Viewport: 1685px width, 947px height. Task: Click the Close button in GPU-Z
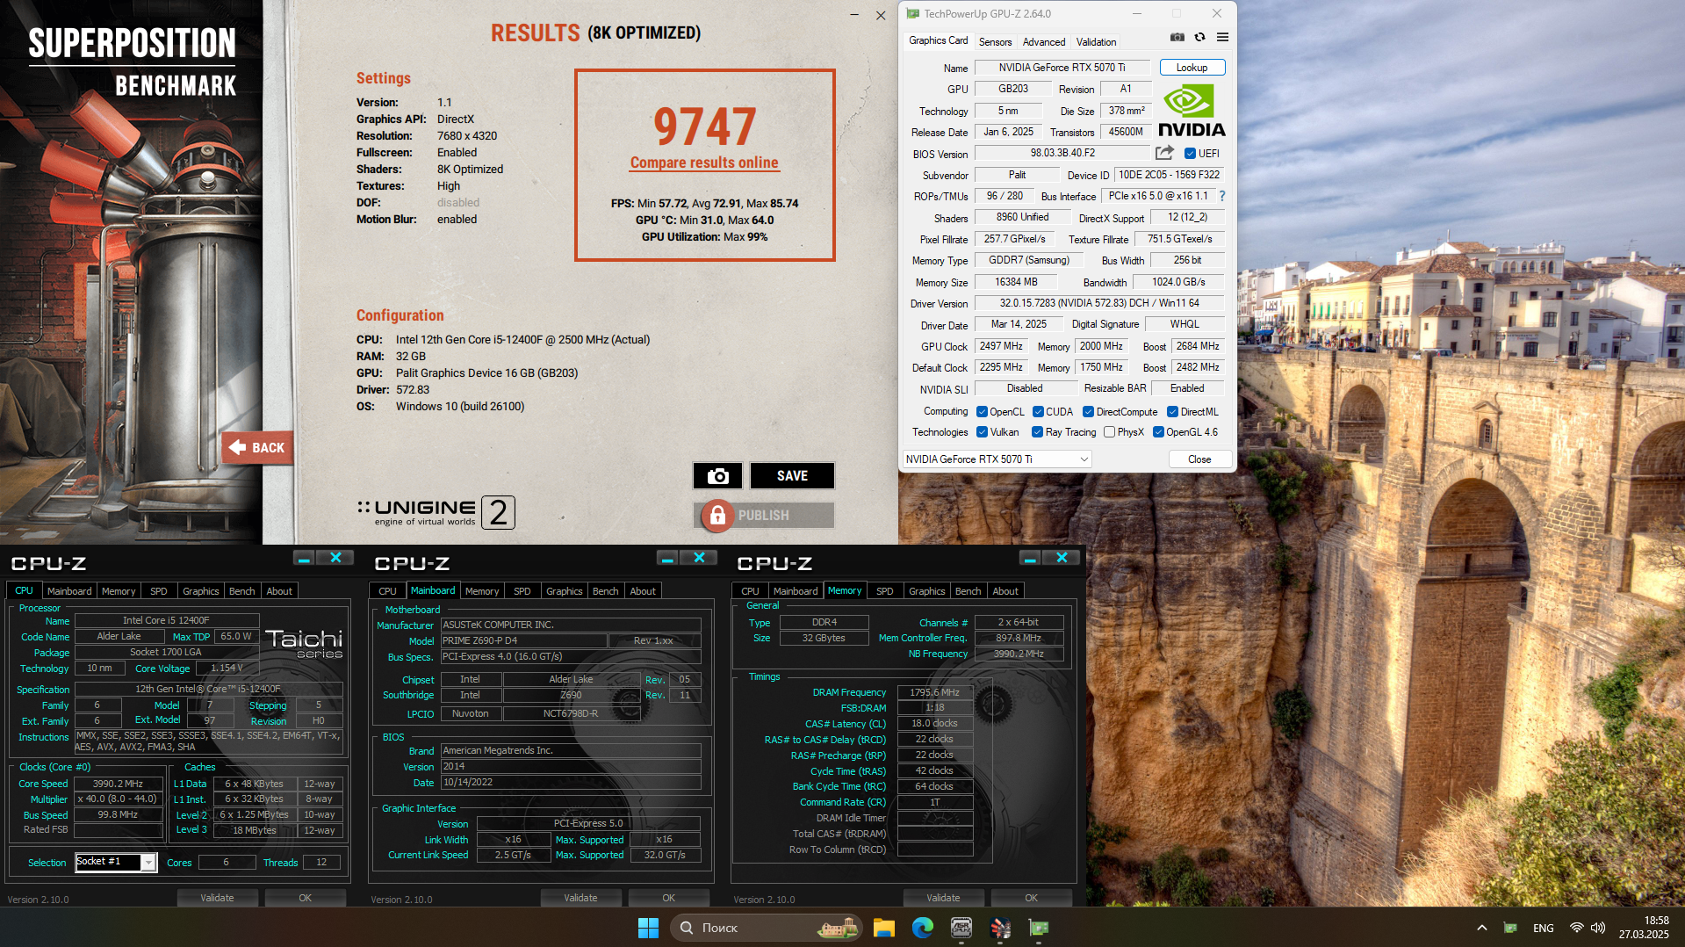pos(1199,459)
